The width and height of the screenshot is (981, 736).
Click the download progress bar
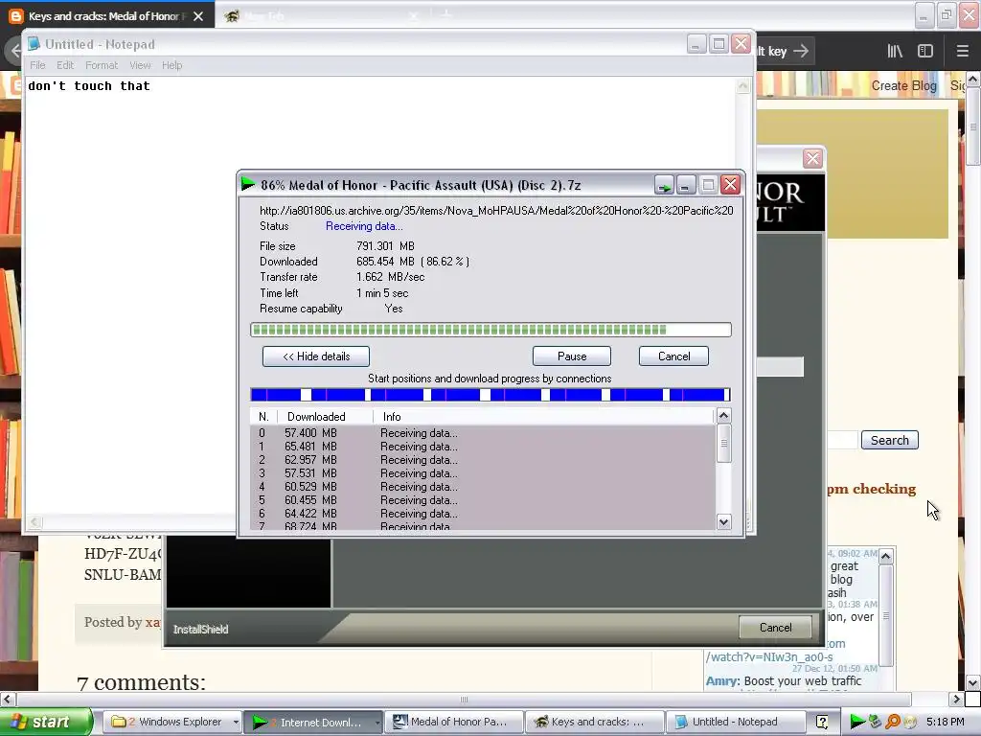tap(490, 330)
